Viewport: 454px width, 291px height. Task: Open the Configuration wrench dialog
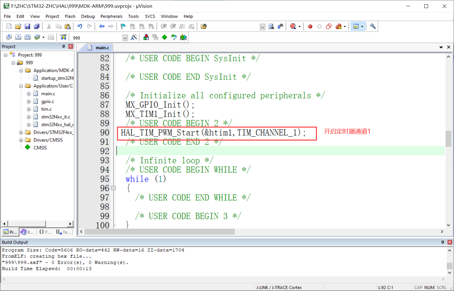click(x=372, y=26)
